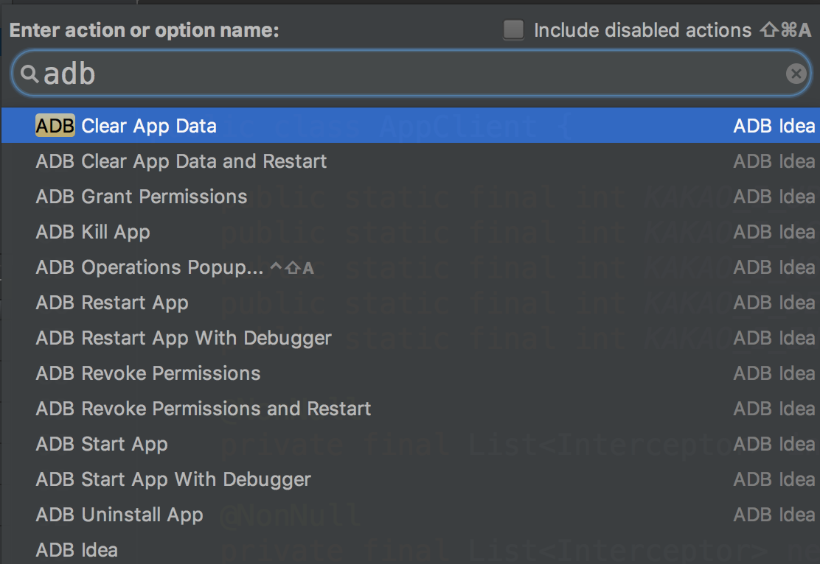Screen dimensions: 820x564
Task: Choose ADB Grant Permissions
Action: [x=142, y=197]
